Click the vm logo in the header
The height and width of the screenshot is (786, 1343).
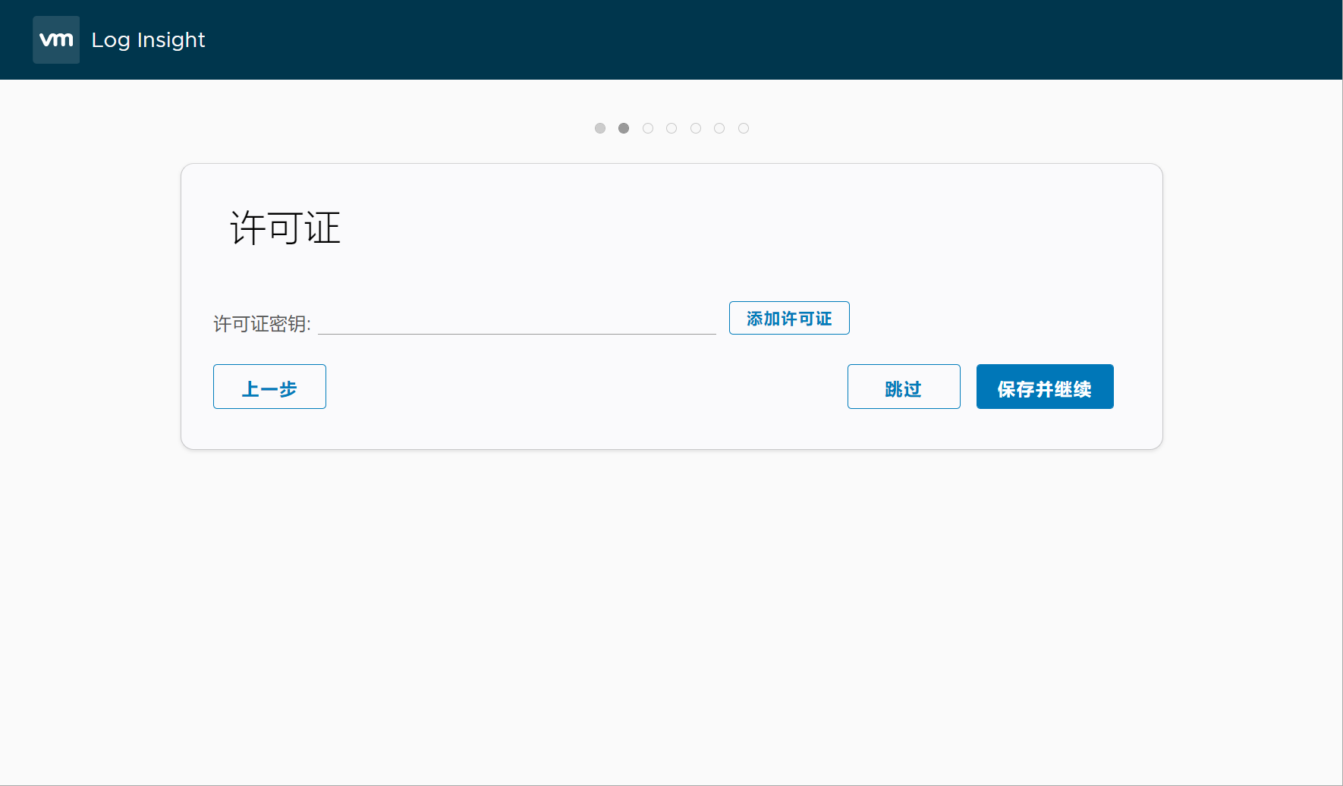tap(56, 39)
